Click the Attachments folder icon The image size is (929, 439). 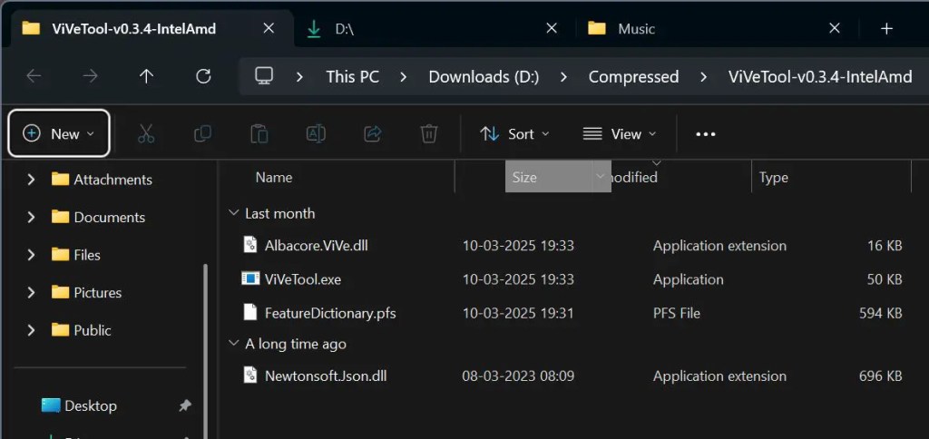61,180
